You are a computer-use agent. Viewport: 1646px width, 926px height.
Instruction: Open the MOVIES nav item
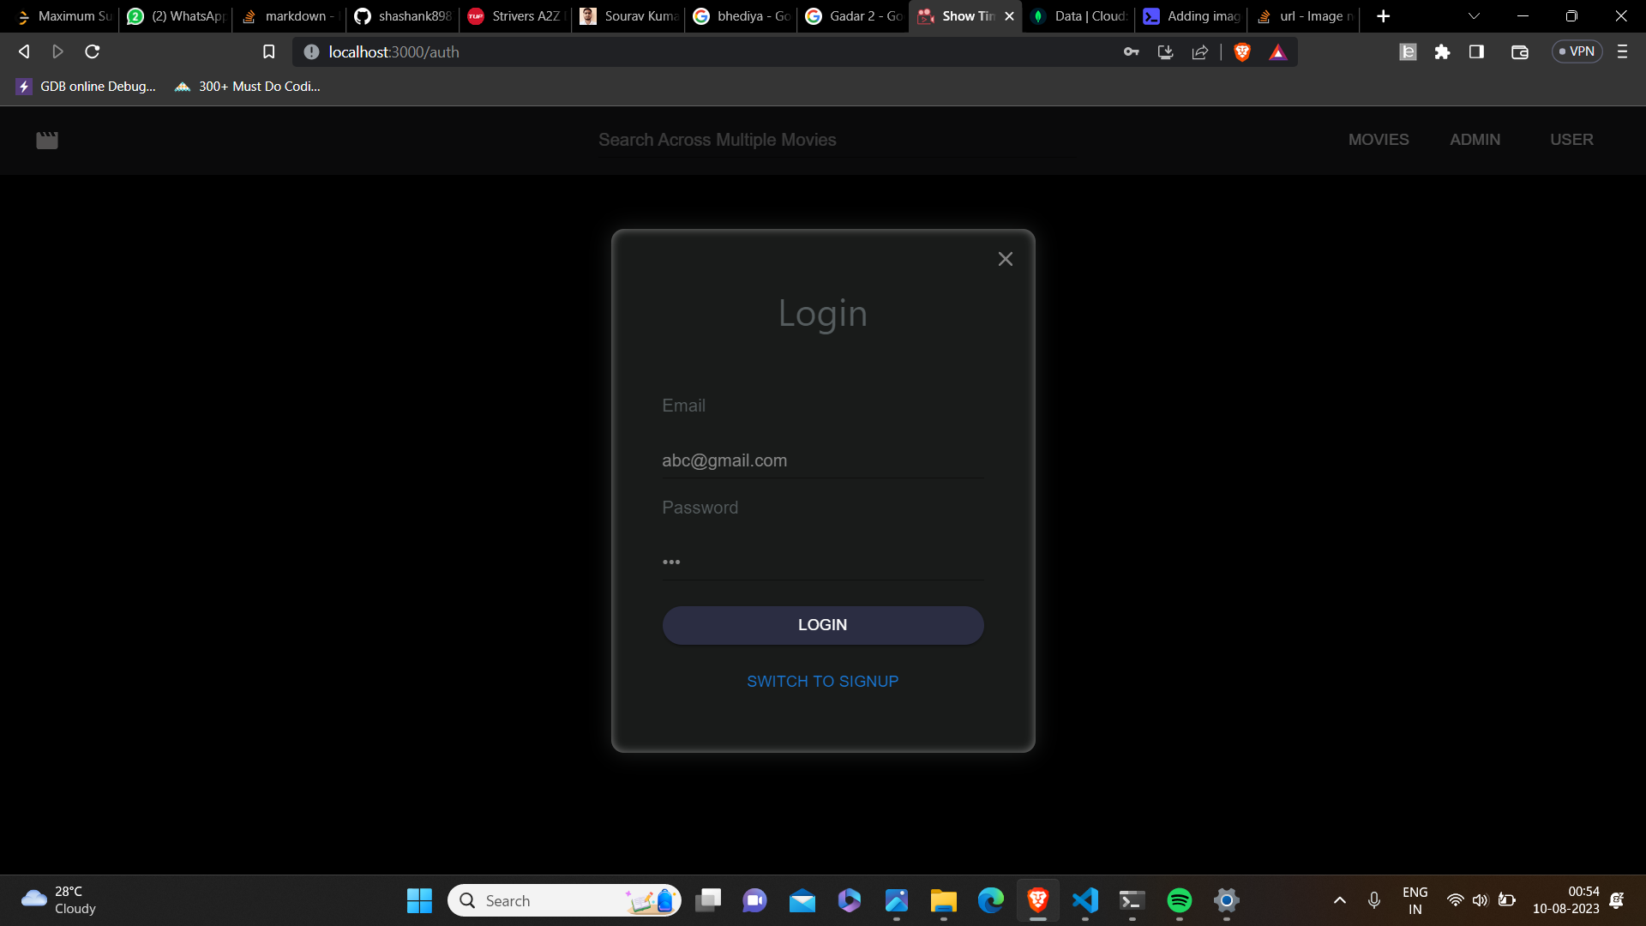tap(1378, 140)
